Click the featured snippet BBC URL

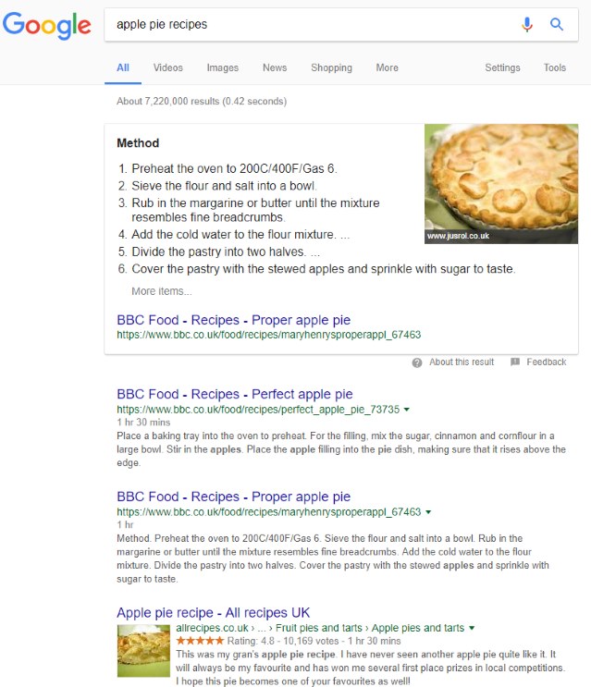pos(268,335)
